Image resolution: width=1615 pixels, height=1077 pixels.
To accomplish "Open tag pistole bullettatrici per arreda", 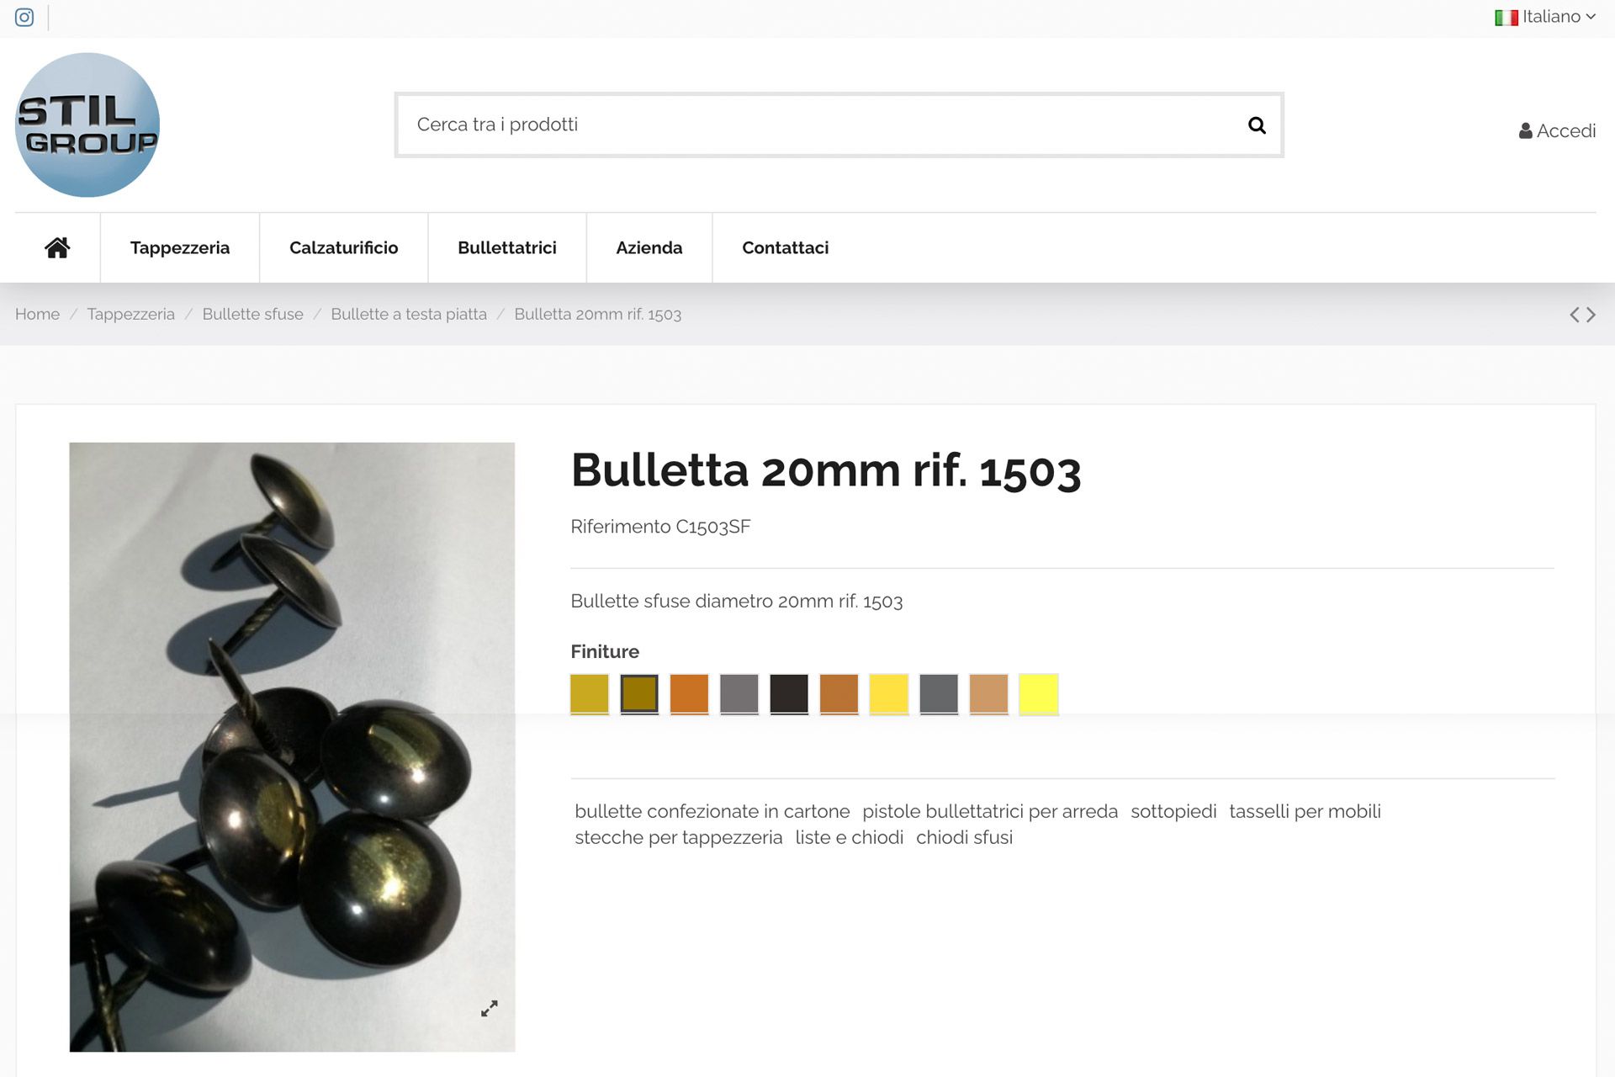I will coord(990,811).
